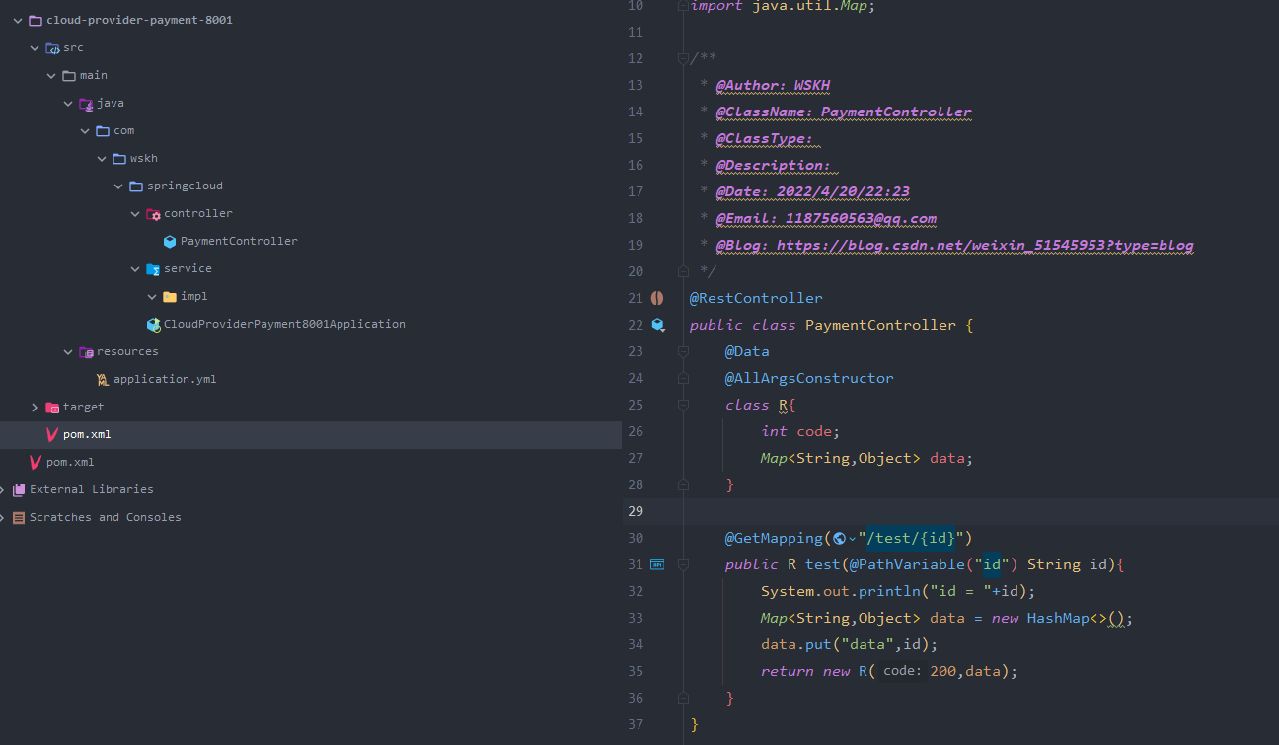Select the root-level pom.xml below the module

point(70,462)
